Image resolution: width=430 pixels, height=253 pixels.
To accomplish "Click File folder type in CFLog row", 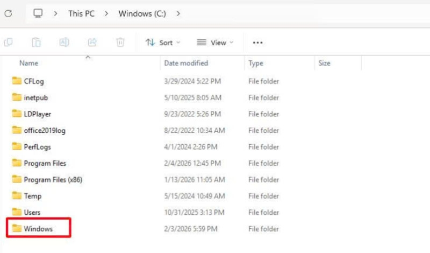I will [263, 81].
